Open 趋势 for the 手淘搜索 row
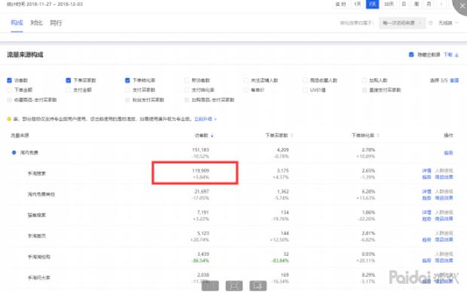 coord(426,177)
